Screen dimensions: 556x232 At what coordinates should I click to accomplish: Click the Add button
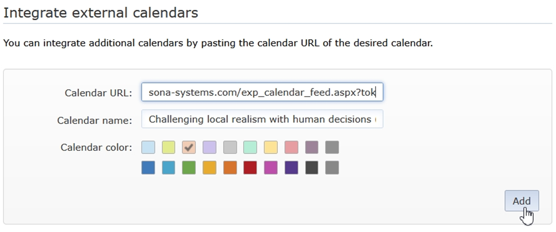[x=521, y=201]
